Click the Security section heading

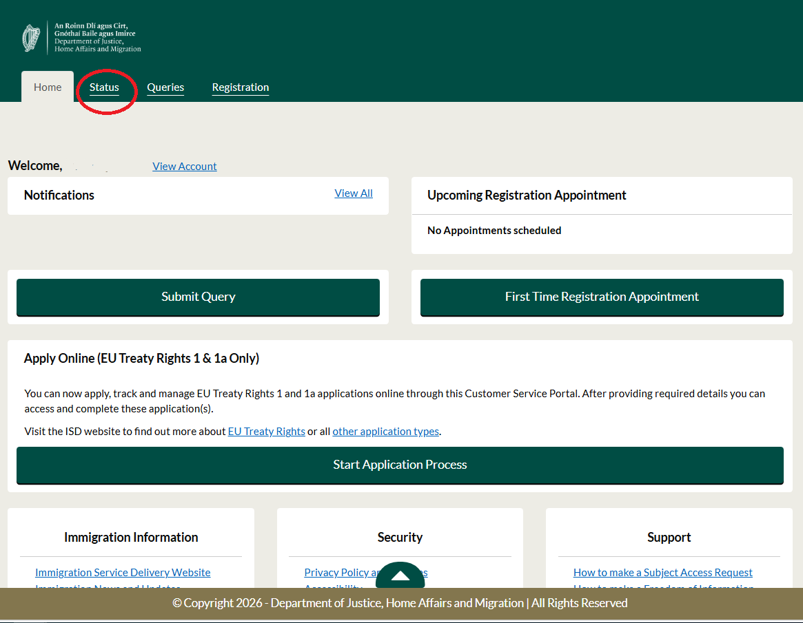click(x=400, y=538)
